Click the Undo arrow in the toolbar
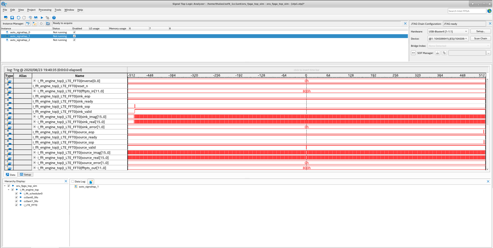The image size is (493, 248). (18, 18)
